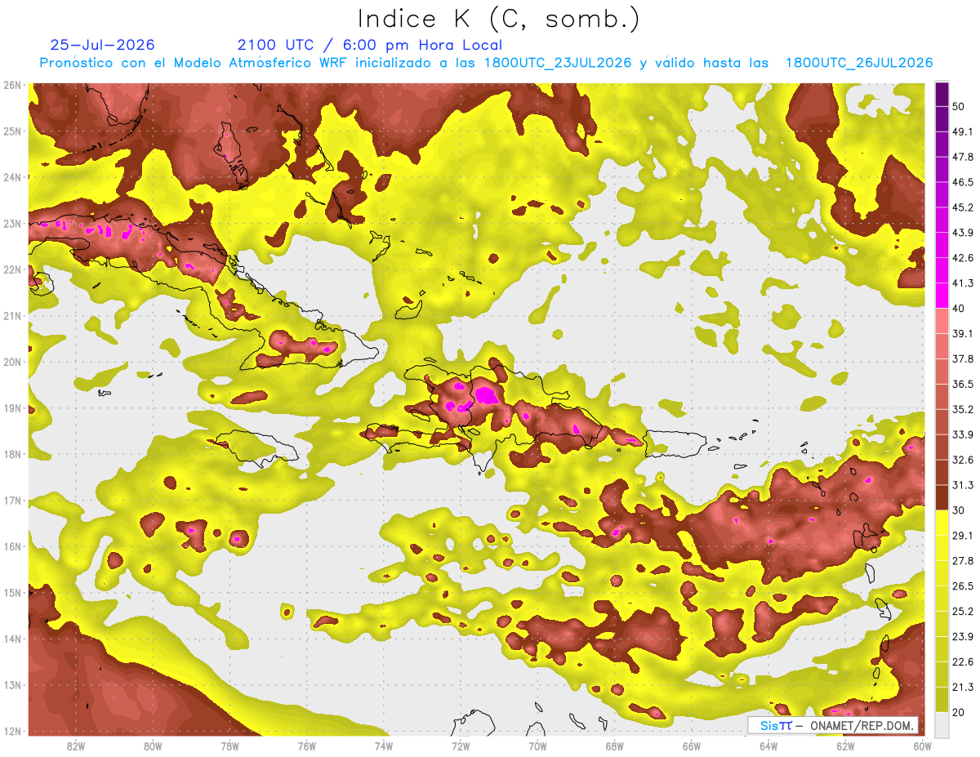The height and width of the screenshot is (757, 980).
Task: Click the colorbar label "21.3"
Action: pyautogui.click(x=963, y=687)
